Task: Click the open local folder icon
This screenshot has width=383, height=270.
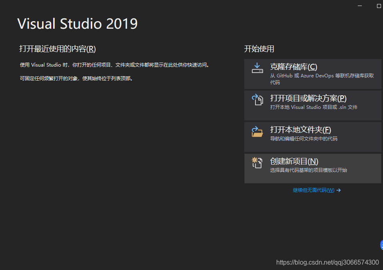Action: coord(257,132)
